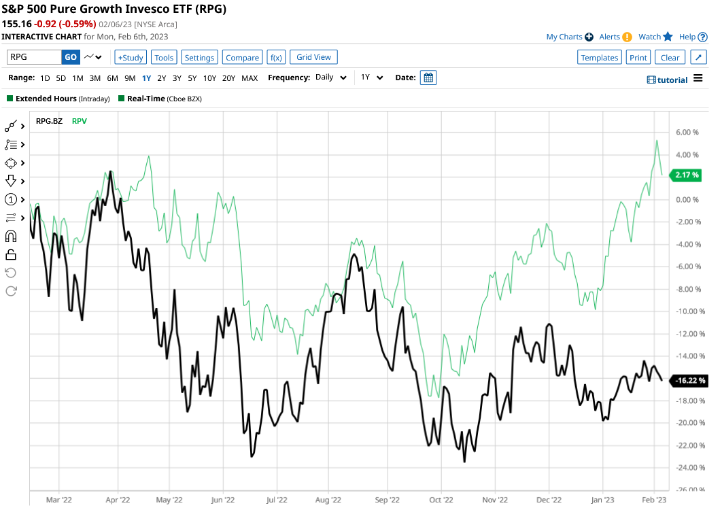Click the +Study button
The height and width of the screenshot is (512, 722).
[131, 58]
